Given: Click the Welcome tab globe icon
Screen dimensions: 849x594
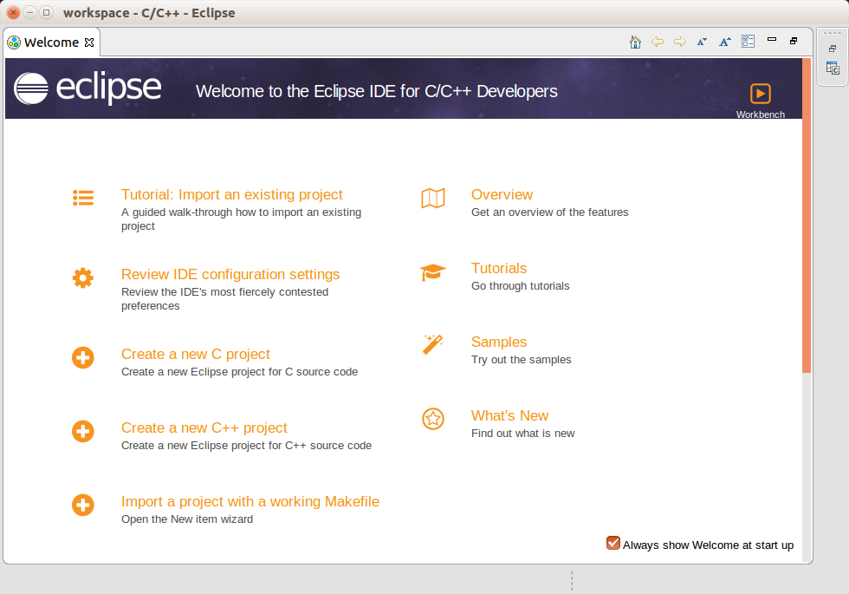Looking at the screenshot, I should pyautogui.click(x=14, y=42).
